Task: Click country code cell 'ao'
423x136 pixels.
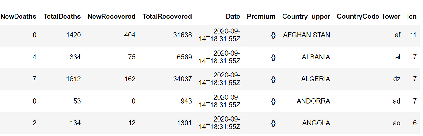Action: [397, 123]
